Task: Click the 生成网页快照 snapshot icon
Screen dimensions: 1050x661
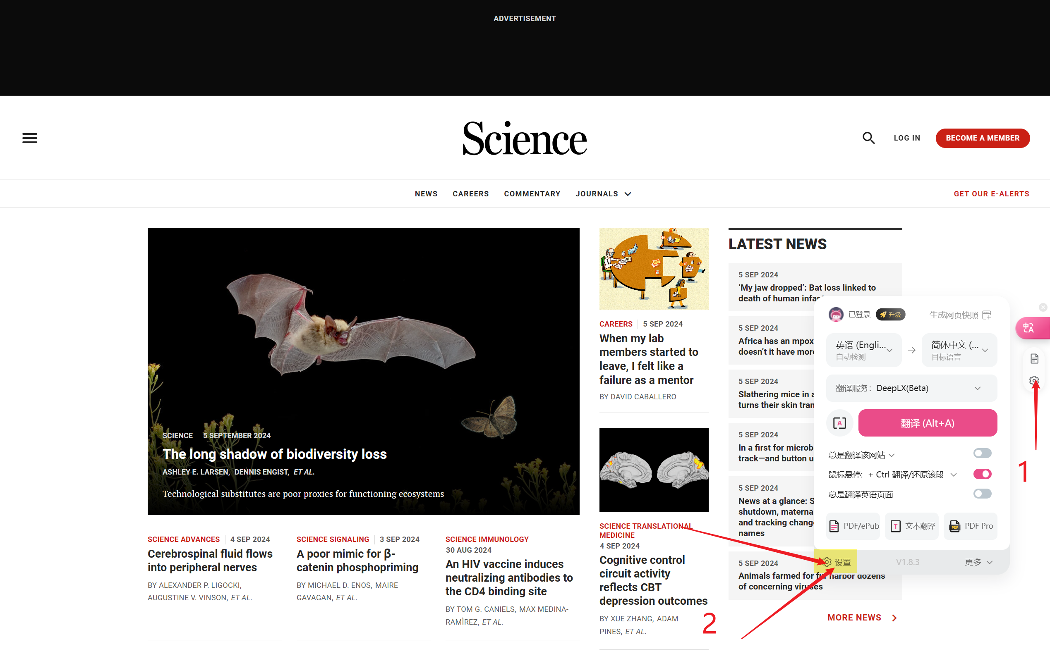Action: [x=987, y=315]
